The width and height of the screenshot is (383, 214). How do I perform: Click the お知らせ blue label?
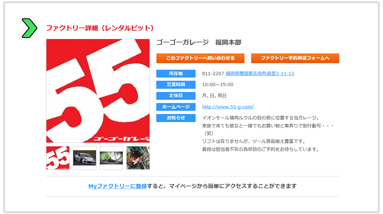[x=176, y=118]
